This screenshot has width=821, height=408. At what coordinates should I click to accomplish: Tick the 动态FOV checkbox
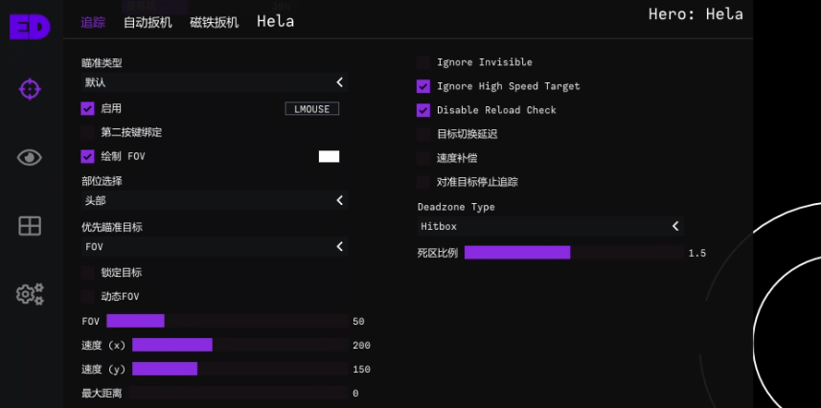coord(87,297)
